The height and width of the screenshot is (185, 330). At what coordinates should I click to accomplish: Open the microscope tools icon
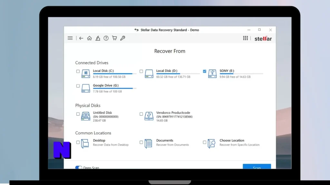point(98,38)
